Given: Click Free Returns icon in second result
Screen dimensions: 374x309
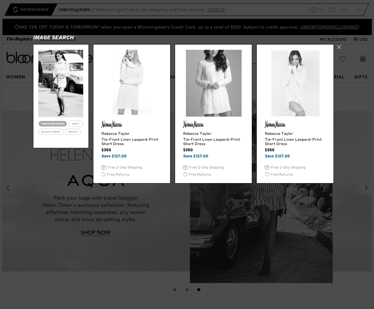Looking at the screenshot, I should coord(185,174).
